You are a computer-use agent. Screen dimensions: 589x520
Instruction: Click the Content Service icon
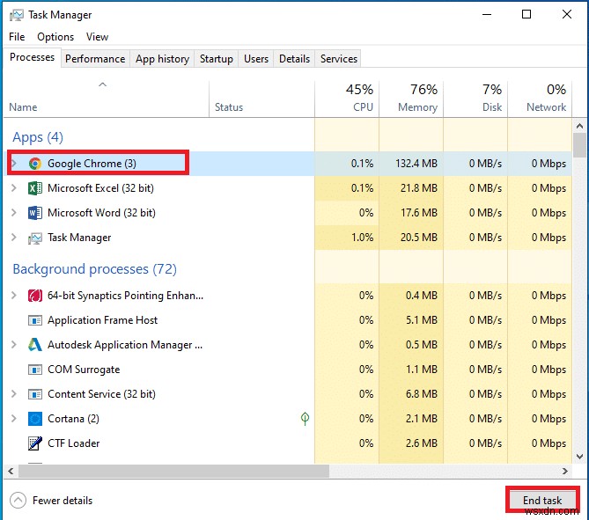[35, 394]
